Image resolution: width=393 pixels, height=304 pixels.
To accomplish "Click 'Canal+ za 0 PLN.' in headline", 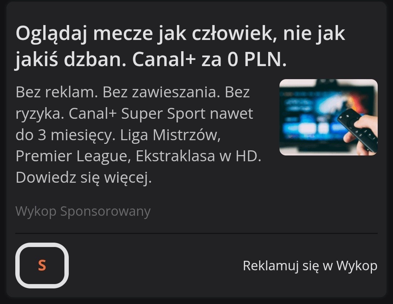I will [x=209, y=60].
